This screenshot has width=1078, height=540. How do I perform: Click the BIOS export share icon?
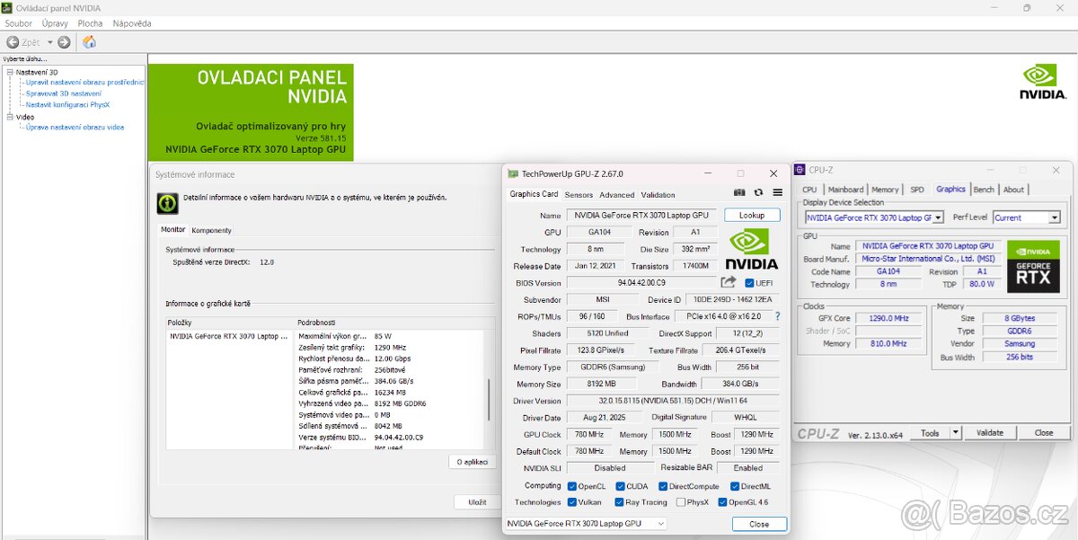729,283
